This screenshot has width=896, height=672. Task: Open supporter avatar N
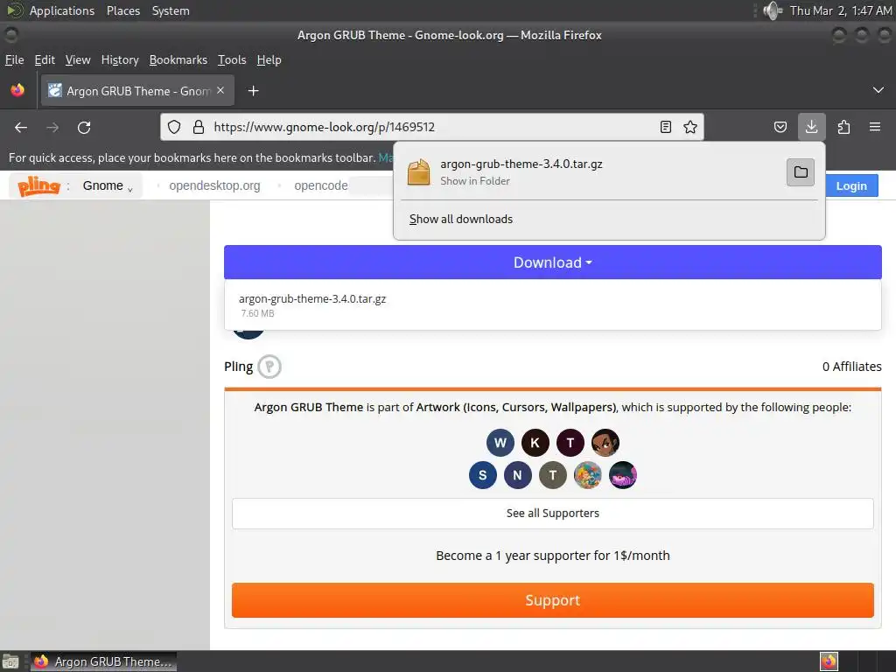(518, 475)
